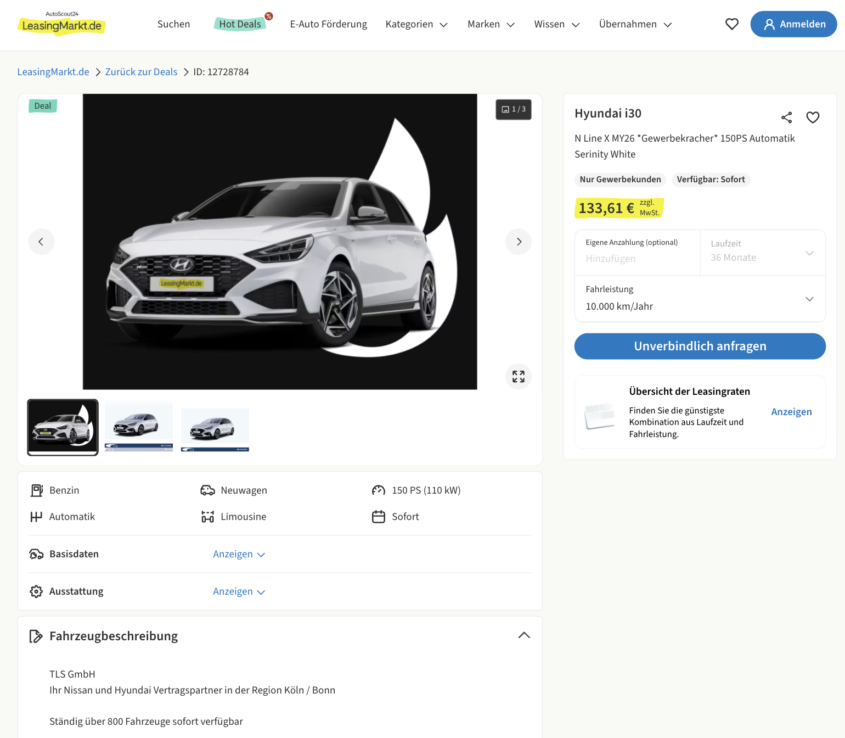Click the LeasingMarkt.de logo

[61, 24]
